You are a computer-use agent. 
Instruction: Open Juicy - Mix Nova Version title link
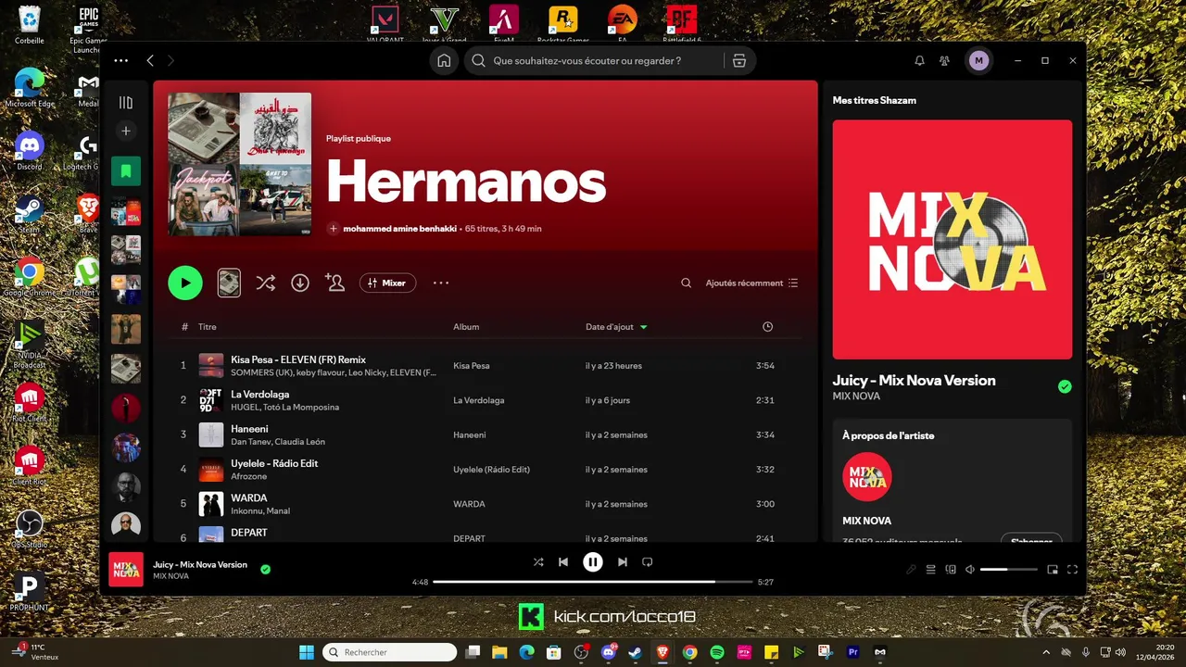[x=914, y=380]
